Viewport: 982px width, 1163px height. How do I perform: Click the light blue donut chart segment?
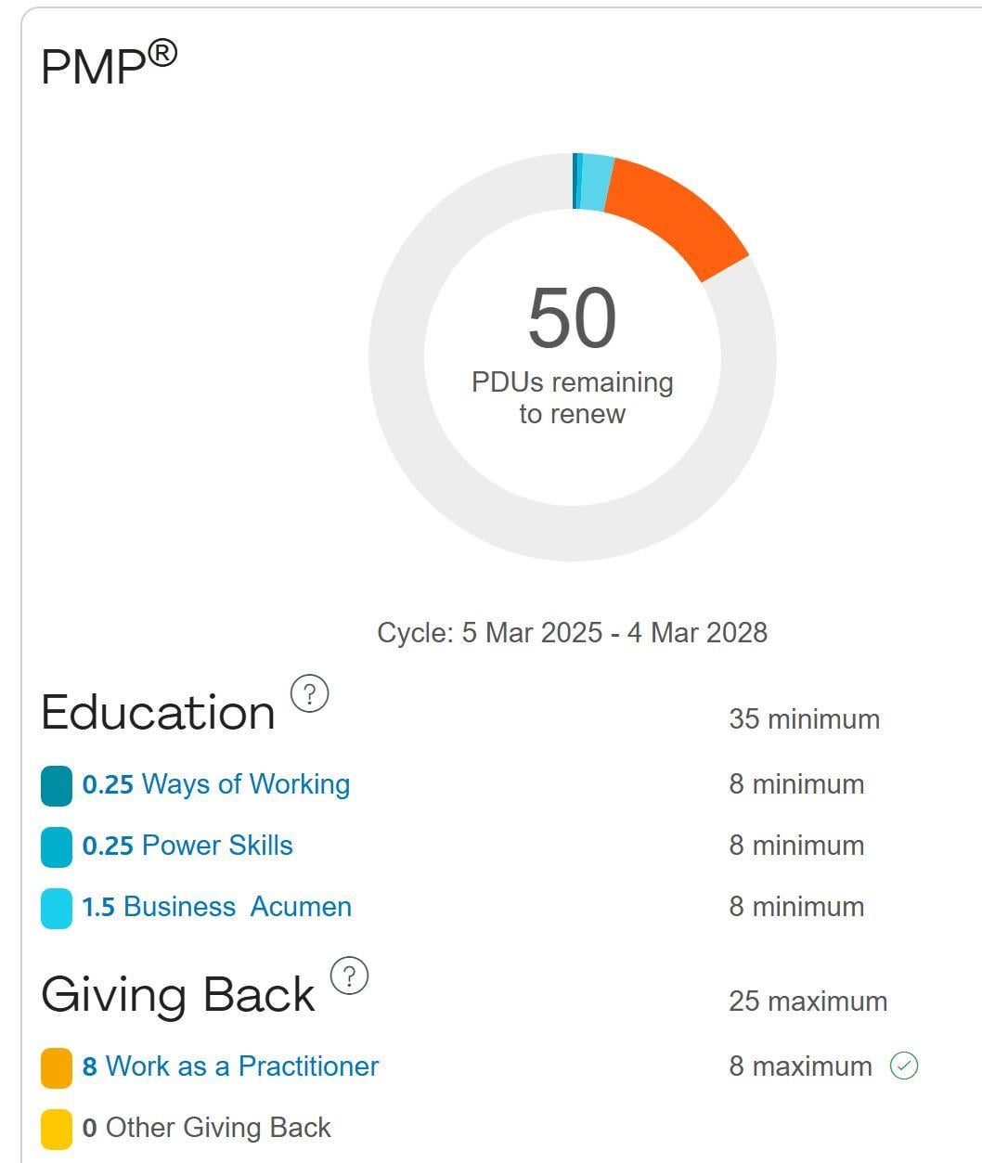coord(597,182)
